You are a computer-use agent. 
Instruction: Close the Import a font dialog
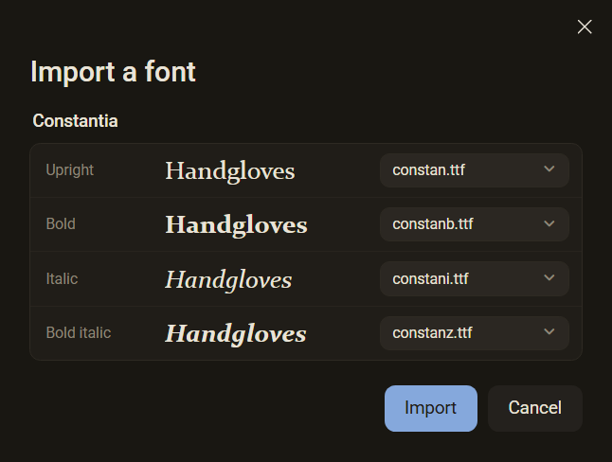pos(585,27)
